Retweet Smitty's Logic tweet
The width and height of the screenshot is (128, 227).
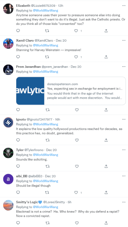(47, 223)
